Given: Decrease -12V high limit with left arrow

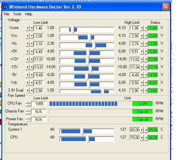Looking at the screenshot, I should [142, 67].
